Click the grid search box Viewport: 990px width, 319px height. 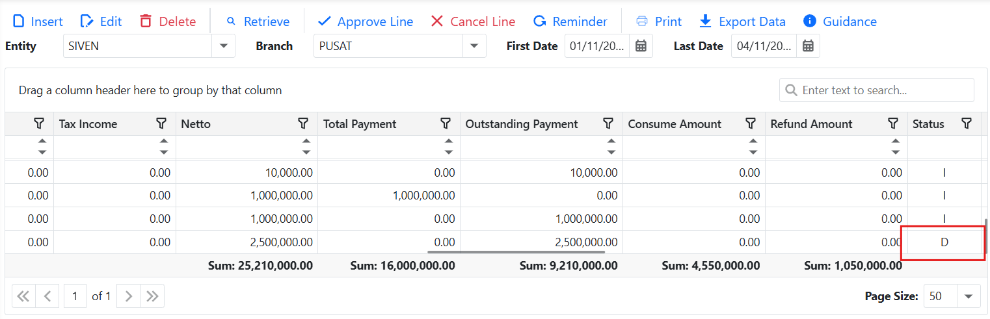pos(876,90)
